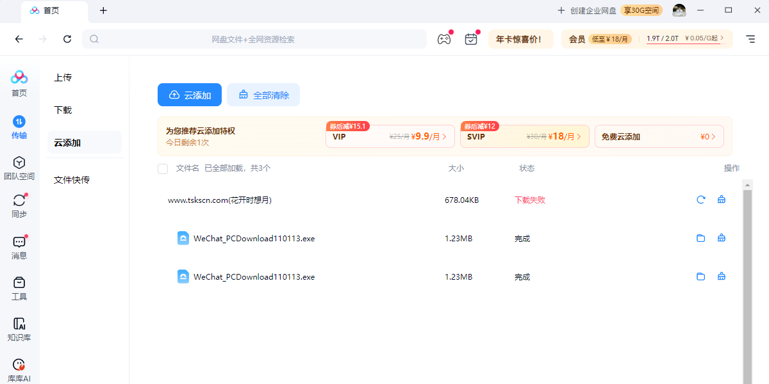
Task: Open folder for first WeChat_PCDownload110113.exe
Action: click(x=701, y=238)
